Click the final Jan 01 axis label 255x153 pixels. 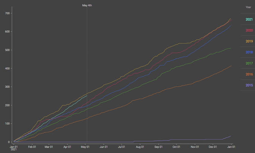(x=231, y=147)
